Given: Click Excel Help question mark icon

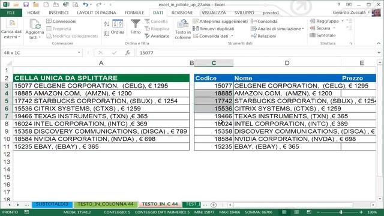Looking at the screenshot, I should [x=338, y=4].
